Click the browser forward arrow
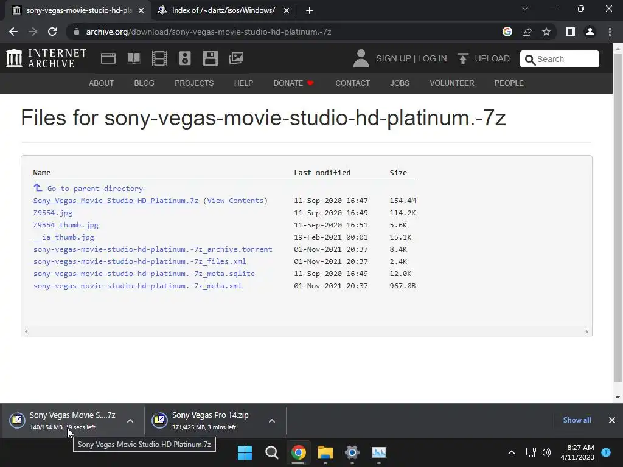623x467 pixels. (x=33, y=32)
